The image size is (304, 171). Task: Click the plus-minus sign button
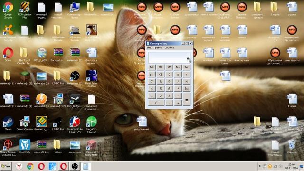click(x=178, y=75)
